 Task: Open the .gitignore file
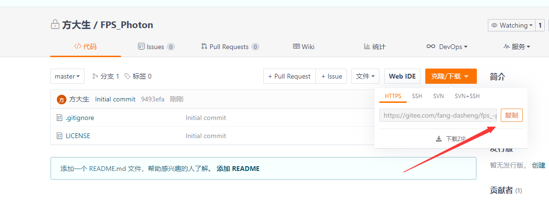tap(80, 118)
